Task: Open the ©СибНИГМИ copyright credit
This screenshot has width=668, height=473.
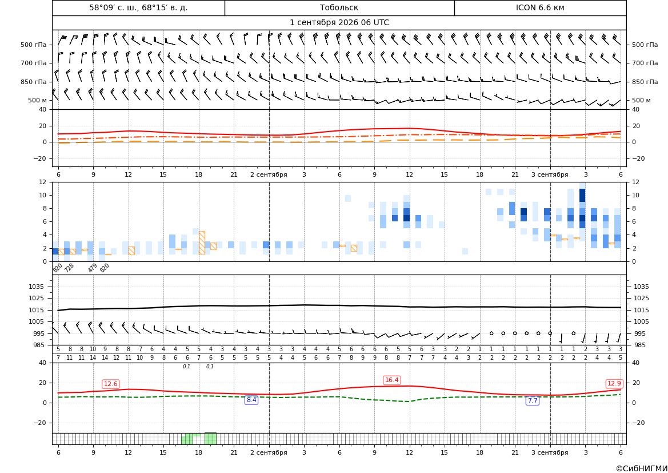Action: click(642, 468)
